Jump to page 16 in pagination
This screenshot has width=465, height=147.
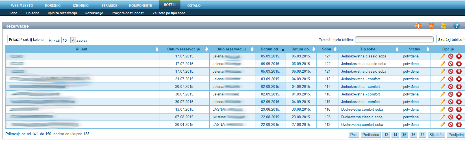click(x=413, y=135)
